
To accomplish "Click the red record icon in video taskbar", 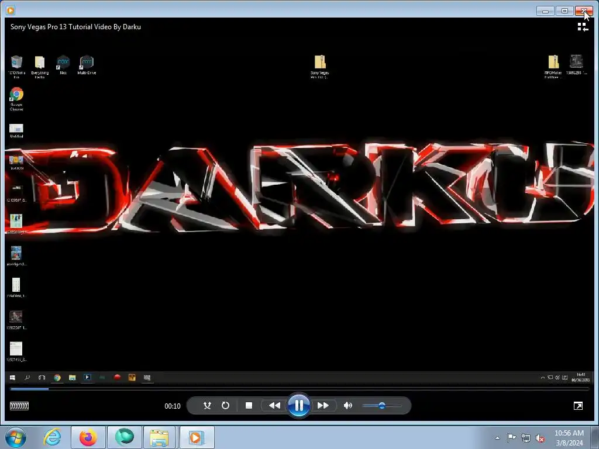I will 117,377.
